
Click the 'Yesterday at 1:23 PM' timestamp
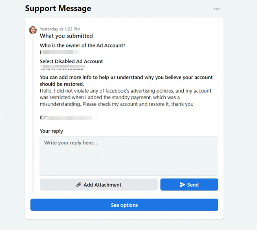coord(60,29)
